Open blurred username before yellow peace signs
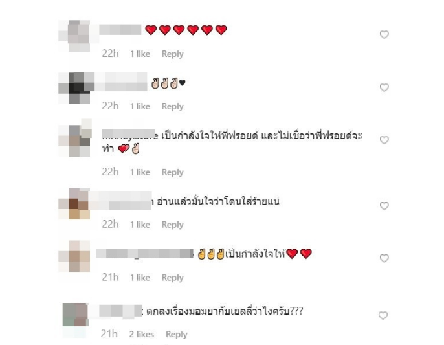 point(144,254)
